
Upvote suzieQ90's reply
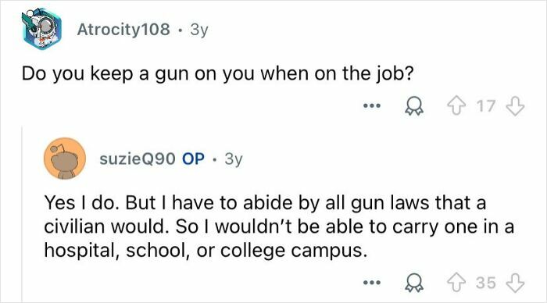click(457, 283)
